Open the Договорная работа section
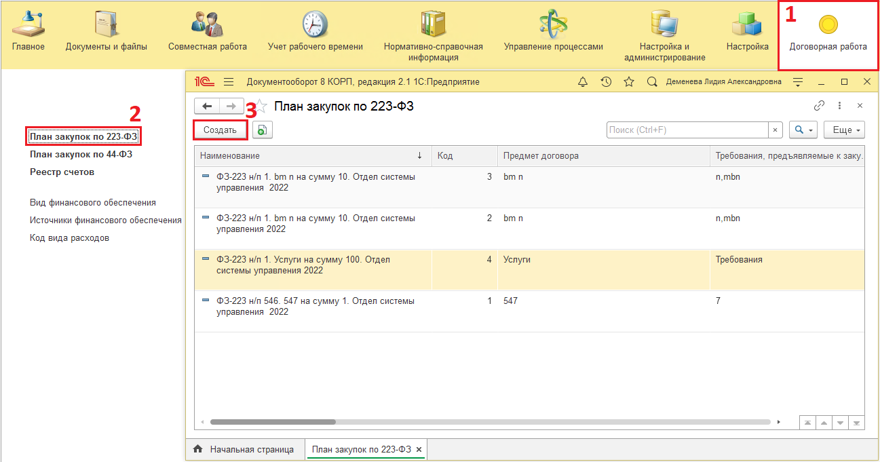The height and width of the screenshot is (462, 880). 828,34
